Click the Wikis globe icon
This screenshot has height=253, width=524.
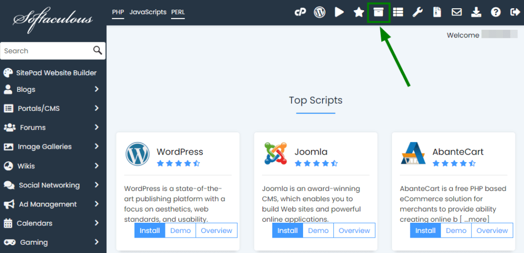tap(8, 166)
